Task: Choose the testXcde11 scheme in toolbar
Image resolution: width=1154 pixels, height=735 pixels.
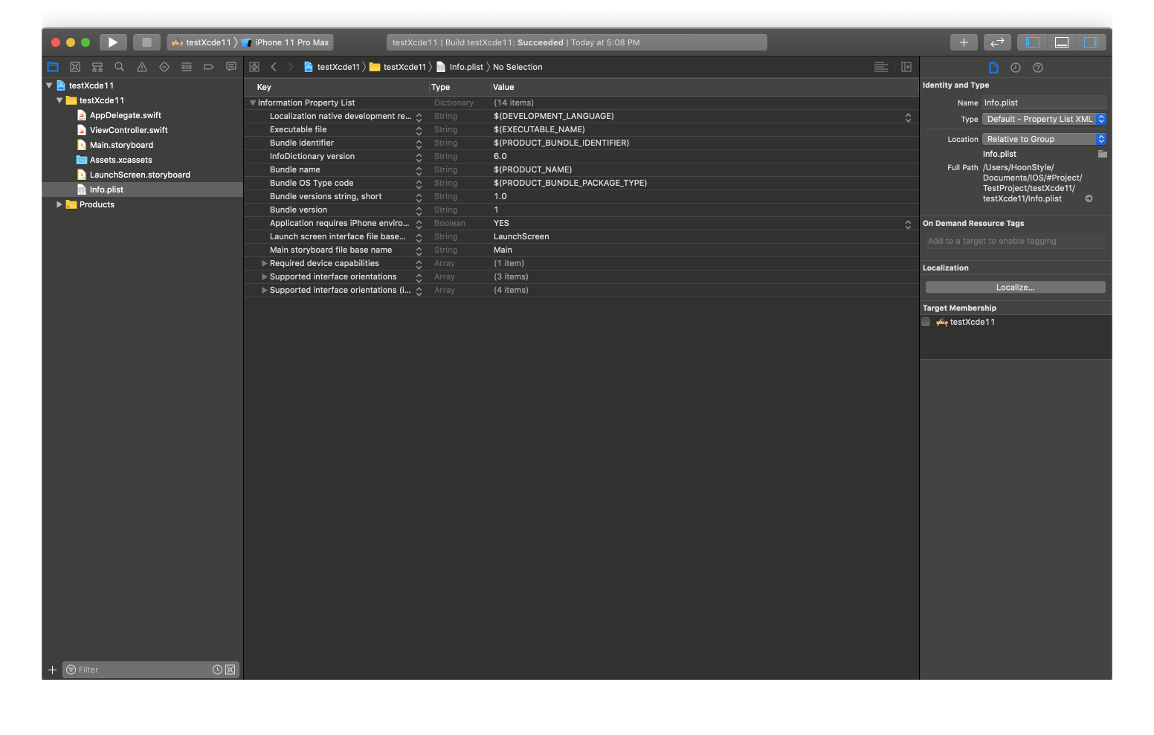Action: [x=202, y=42]
